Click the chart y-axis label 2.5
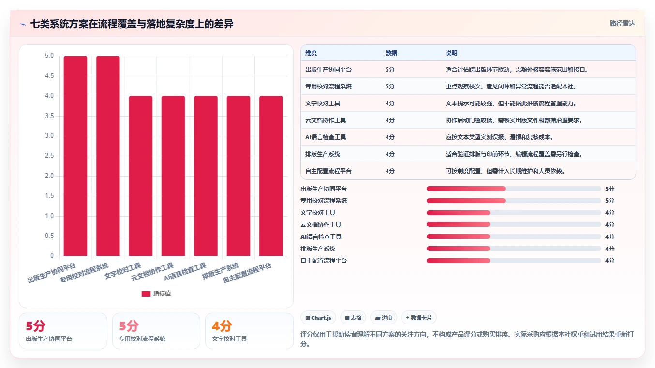Image resolution: width=655 pixels, height=368 pixels. [x=49, y=156]
